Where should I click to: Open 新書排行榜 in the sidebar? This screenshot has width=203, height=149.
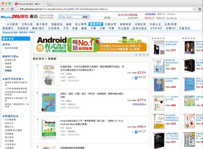coord(10,60)
